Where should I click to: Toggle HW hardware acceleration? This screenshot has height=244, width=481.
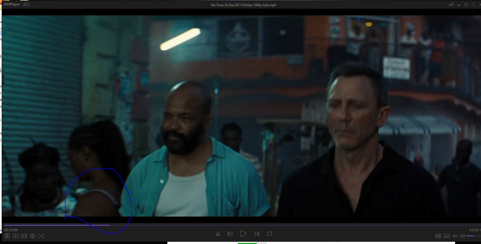tap(438, 236)
